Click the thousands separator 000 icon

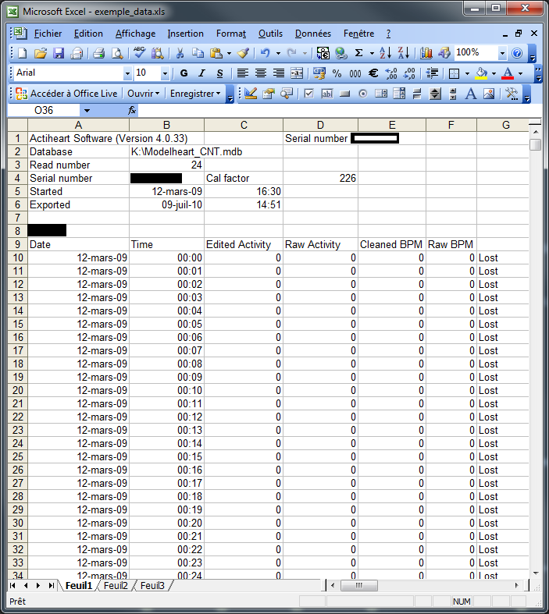(x=355, y=73)
